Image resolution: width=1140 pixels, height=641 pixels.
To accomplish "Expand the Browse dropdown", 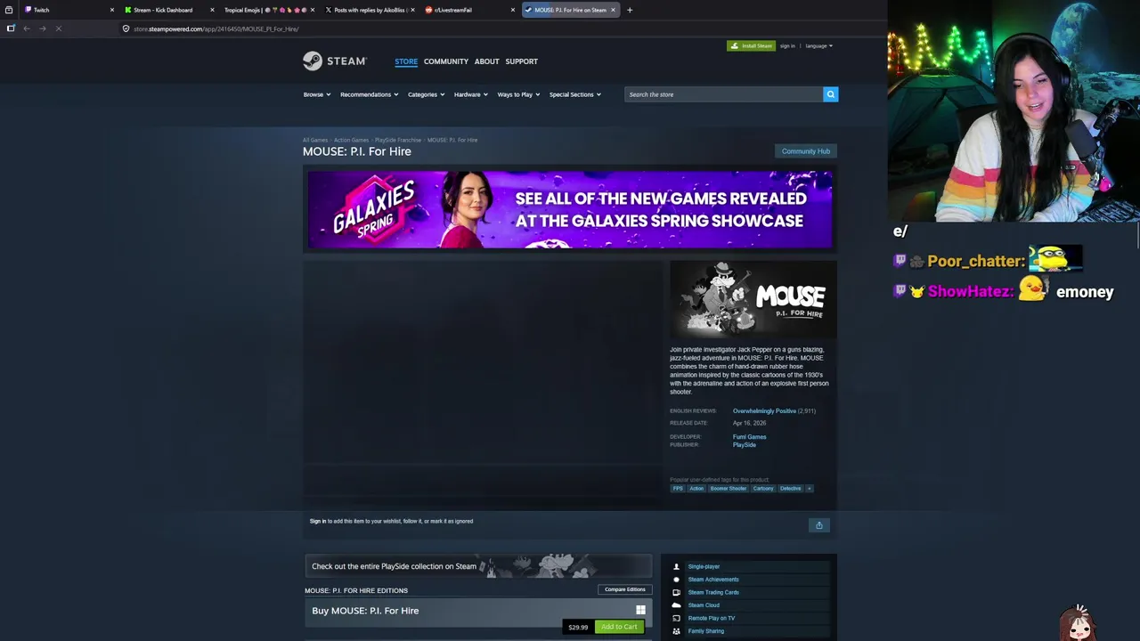I will pyautogui.click(x=317, y=94).
